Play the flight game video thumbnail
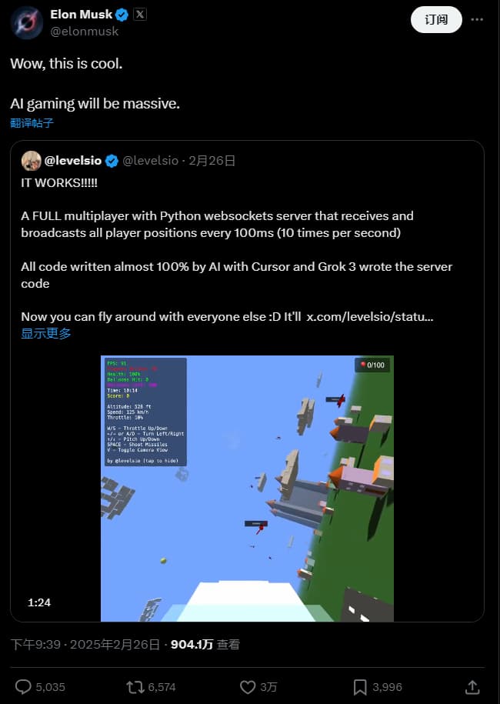500x704 pixels. click(247, 489)
